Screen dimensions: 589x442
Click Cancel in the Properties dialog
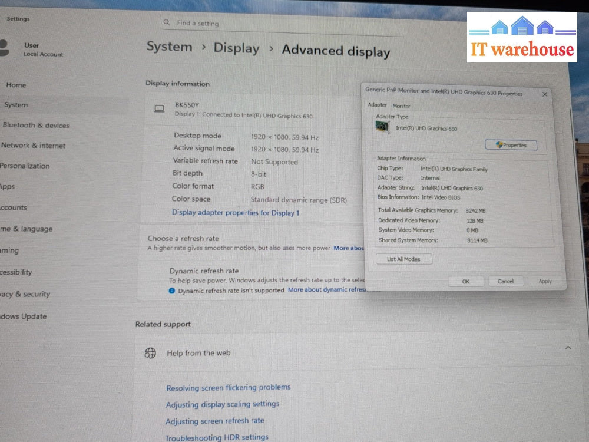(505, 281)
